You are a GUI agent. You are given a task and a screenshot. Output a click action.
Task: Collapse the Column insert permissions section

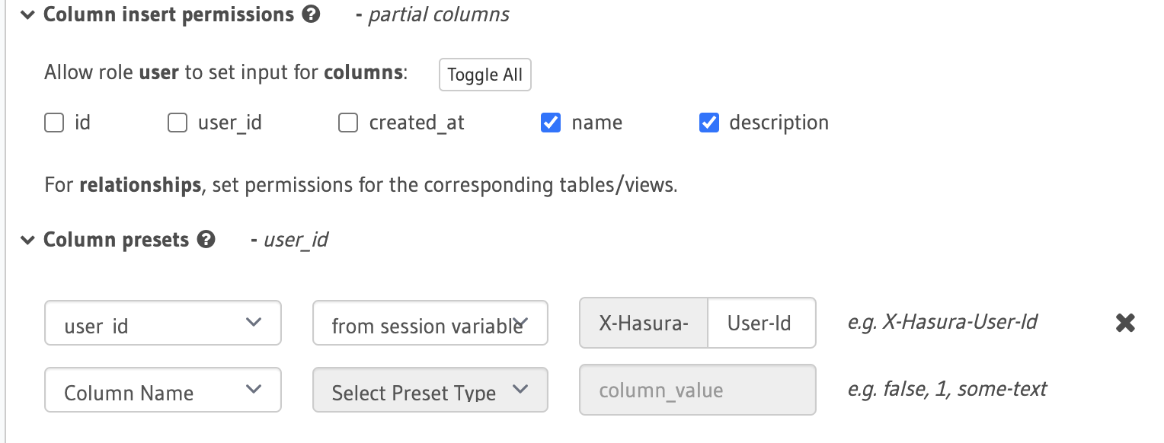(x=27, y=14)
